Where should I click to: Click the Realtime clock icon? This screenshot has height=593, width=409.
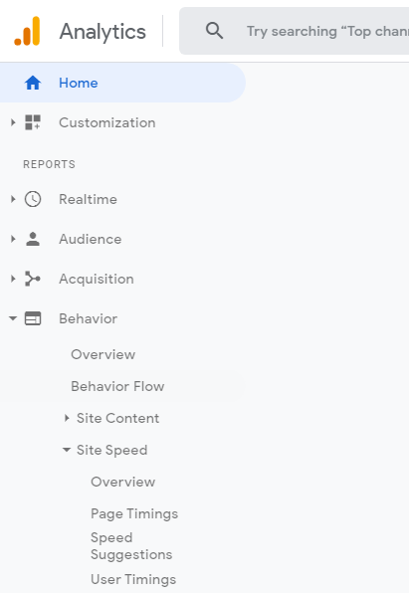pyautogui.click(x=33, y=199)
